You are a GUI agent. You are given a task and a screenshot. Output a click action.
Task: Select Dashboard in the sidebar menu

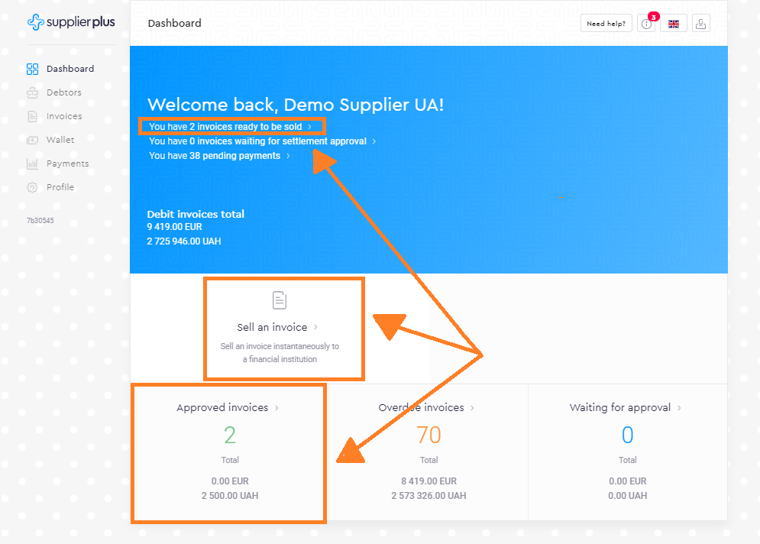(70, 69)
